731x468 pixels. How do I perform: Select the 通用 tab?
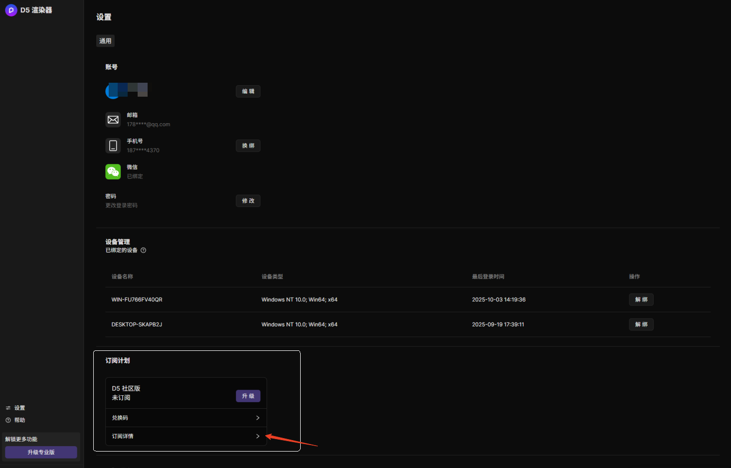(x=105, y=41)
